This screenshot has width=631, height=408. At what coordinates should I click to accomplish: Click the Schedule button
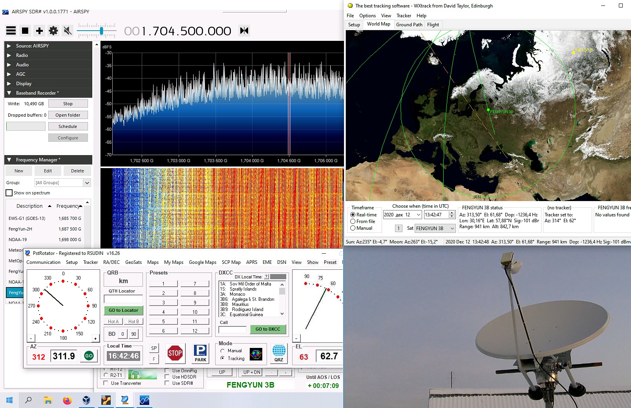pos(68,126)
